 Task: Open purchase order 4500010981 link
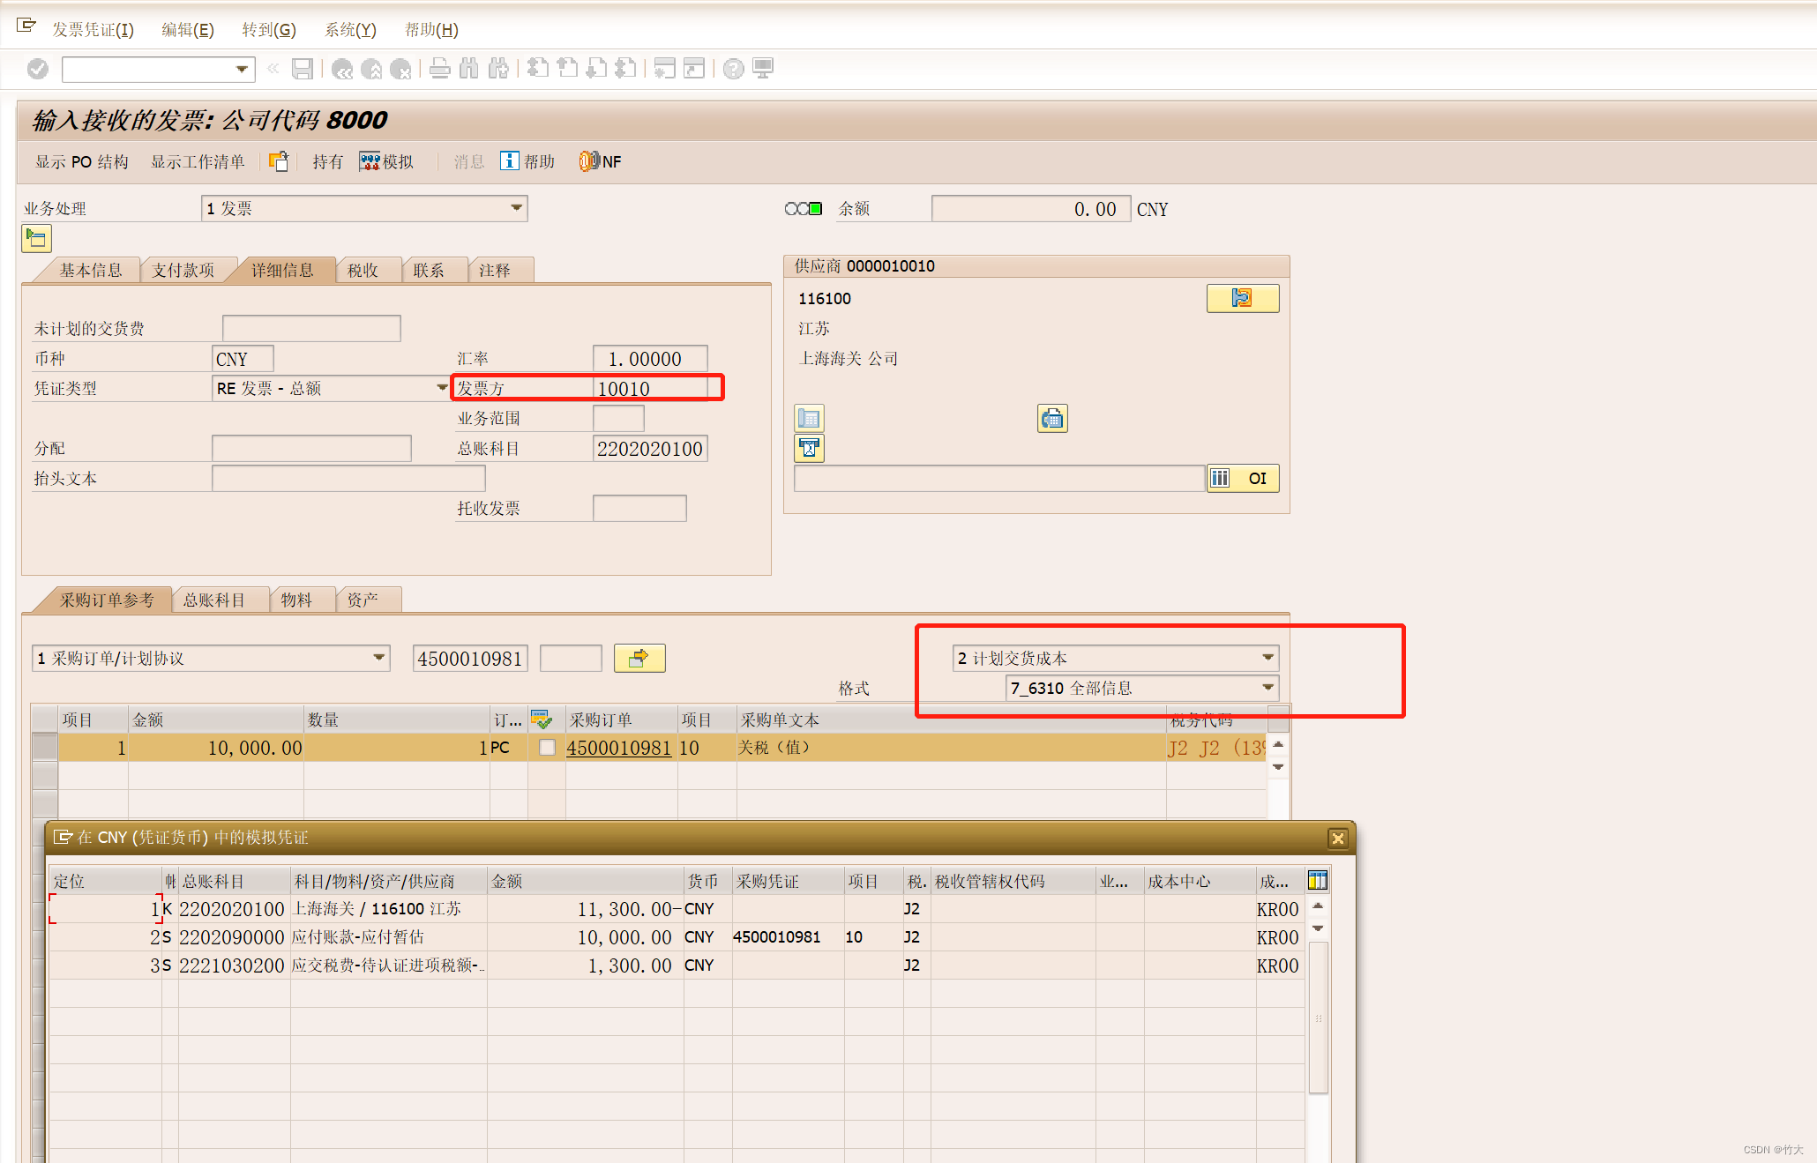618,748
